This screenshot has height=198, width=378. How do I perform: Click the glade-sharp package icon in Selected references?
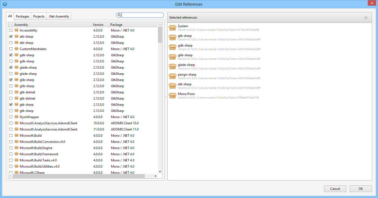(172, 66)
